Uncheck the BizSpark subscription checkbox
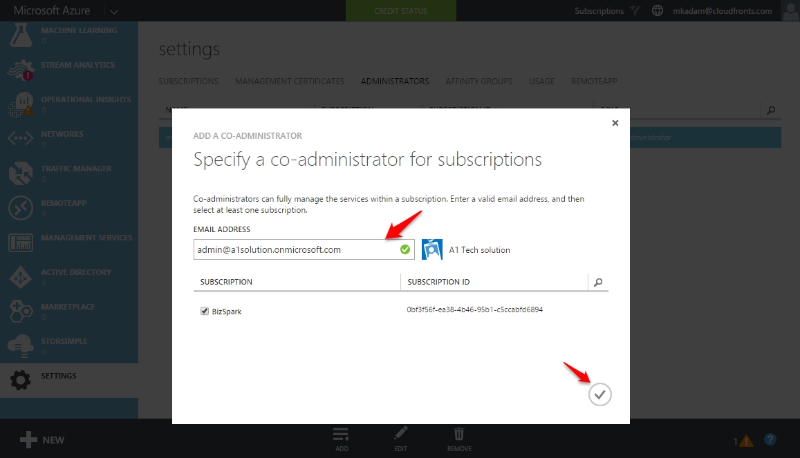Viewport: 800px width, 458px height. [205, 311]
